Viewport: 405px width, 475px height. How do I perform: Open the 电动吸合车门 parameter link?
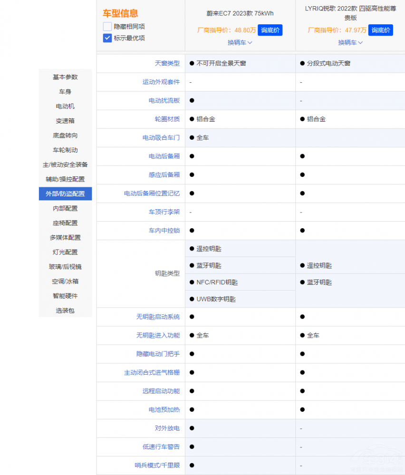(161, 137)
